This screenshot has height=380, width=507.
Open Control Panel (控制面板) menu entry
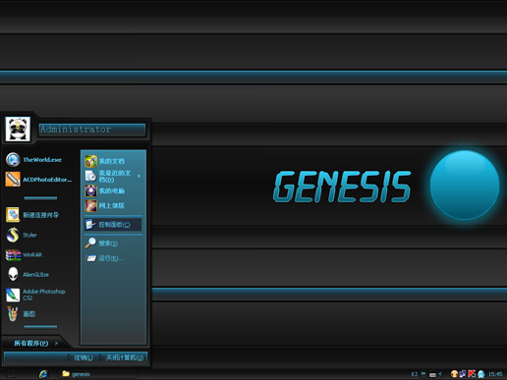(x=113, y=225)
